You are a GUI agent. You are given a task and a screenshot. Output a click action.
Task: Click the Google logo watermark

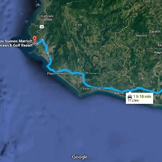coord(80,157)
